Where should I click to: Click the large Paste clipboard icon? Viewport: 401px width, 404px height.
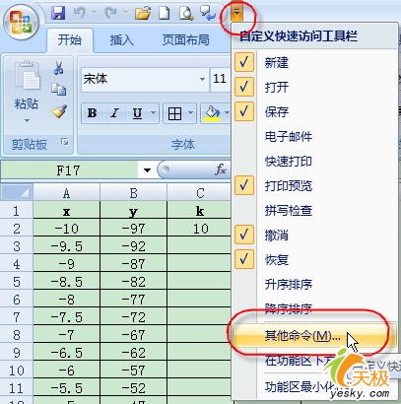click(x=28, y=76)
